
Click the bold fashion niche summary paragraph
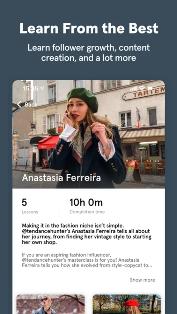click(x=87, y=234)
